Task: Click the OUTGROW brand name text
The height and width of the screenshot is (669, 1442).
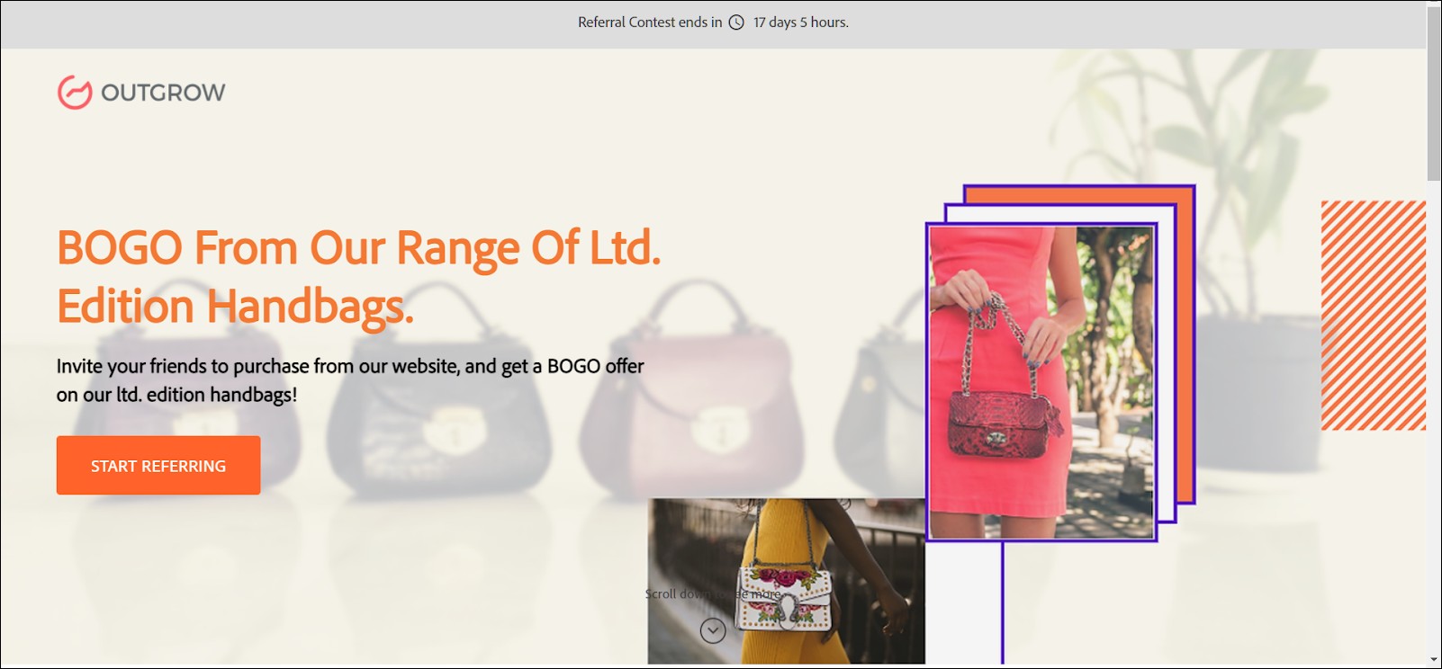Action: [x=163, y=93]
